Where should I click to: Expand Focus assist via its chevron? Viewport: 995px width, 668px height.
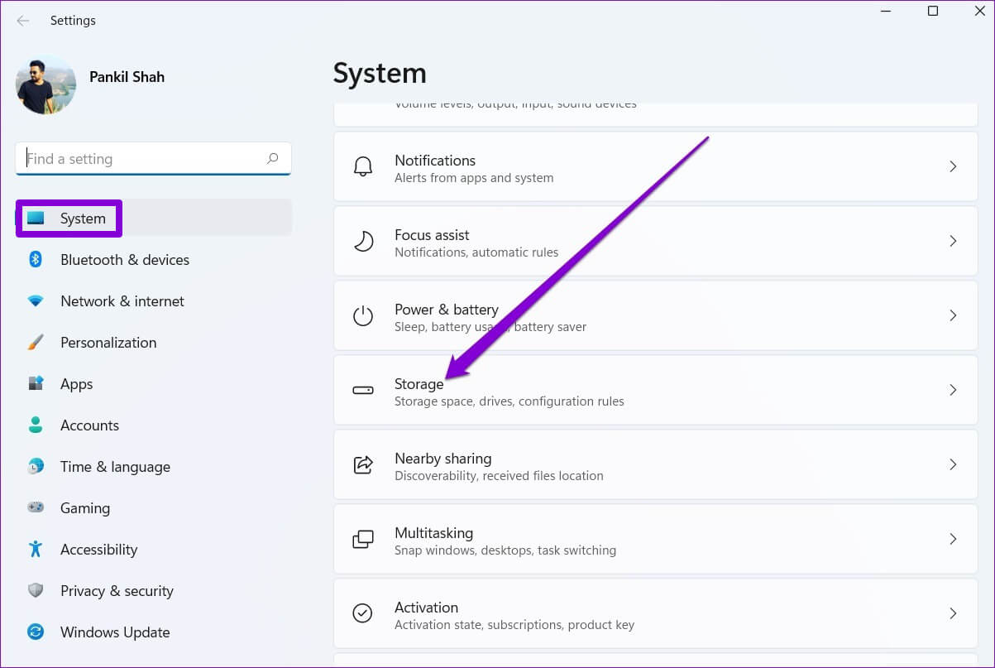pos(953,241)
